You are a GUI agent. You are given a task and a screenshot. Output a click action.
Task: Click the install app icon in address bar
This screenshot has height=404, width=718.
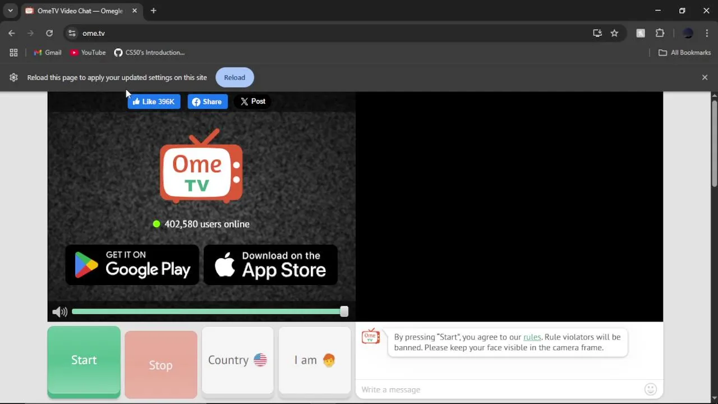[x=597, y=33]
